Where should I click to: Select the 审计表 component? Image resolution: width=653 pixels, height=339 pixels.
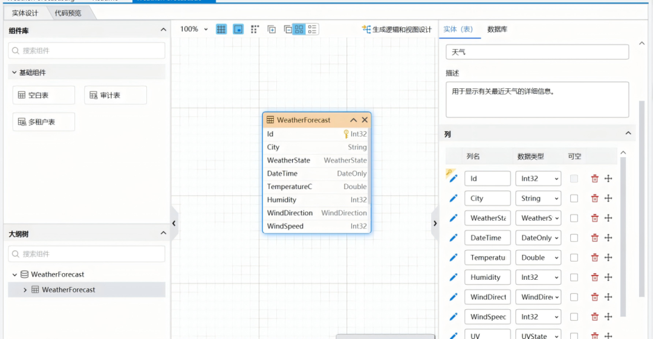(115, 95)
